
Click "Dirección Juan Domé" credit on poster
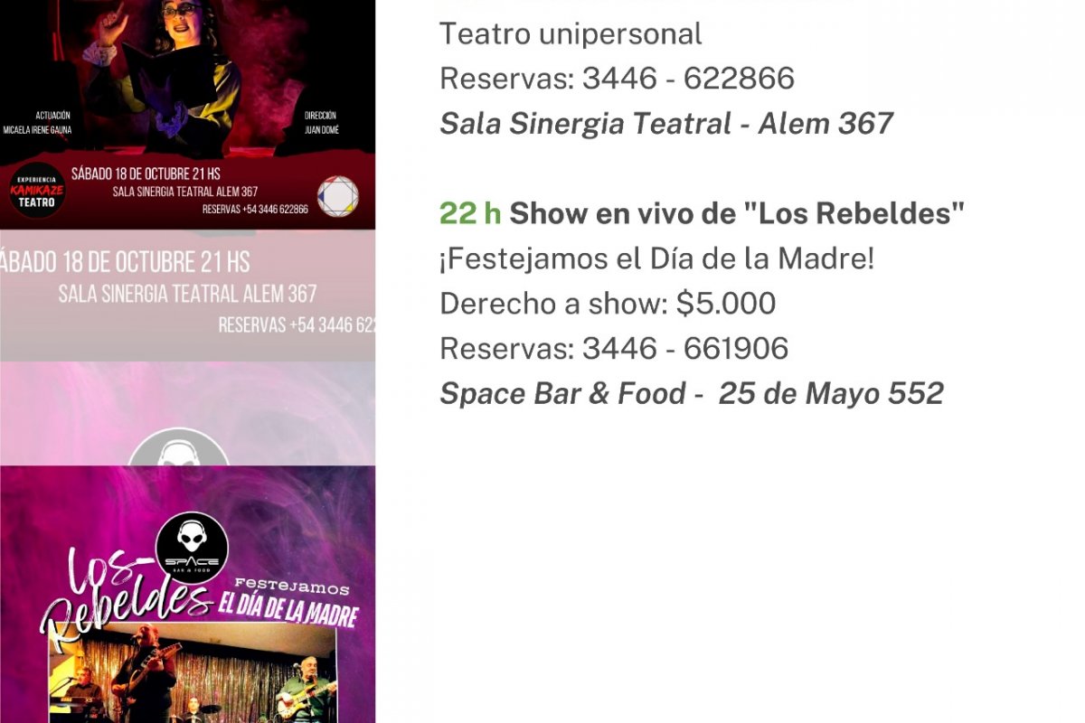(321, 122)
